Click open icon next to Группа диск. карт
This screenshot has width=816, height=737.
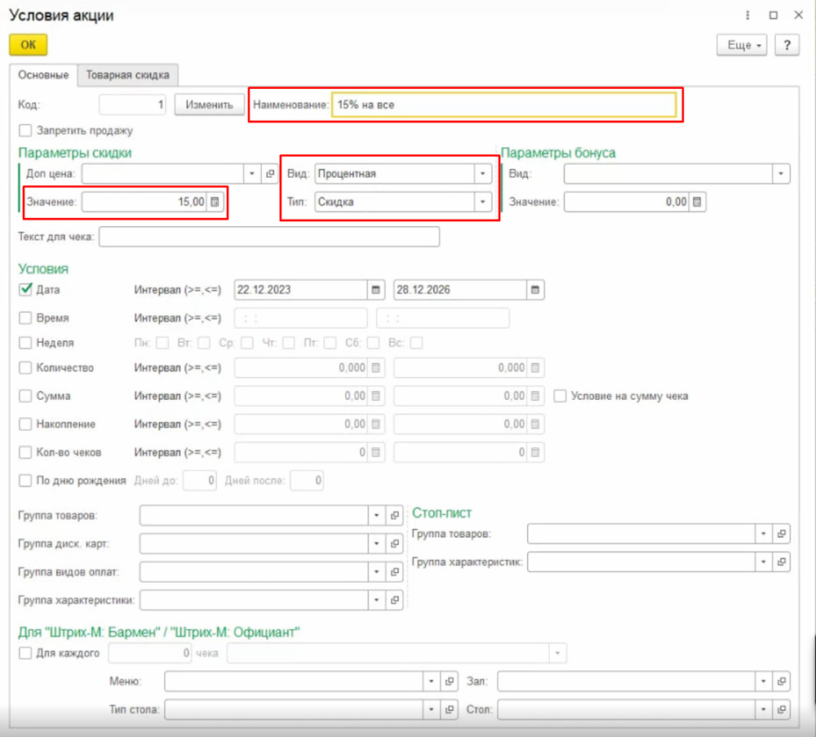pos(395,544)
